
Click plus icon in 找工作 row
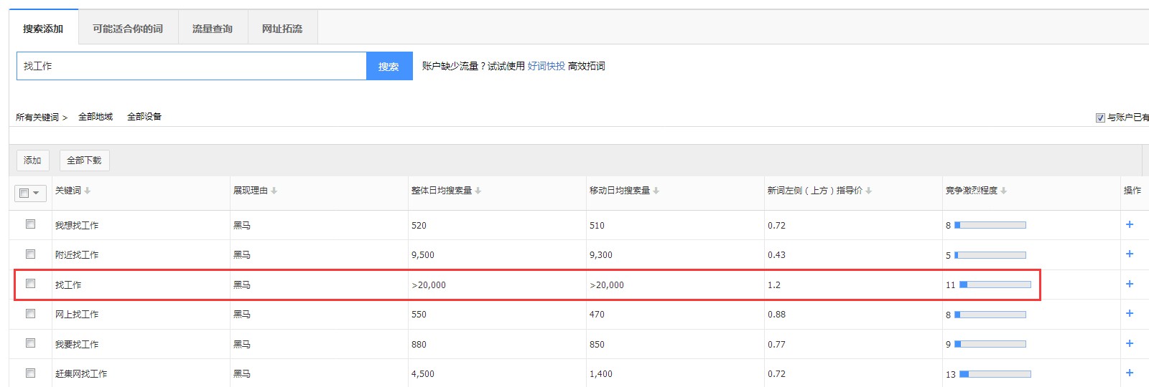tap(1129, 284)
